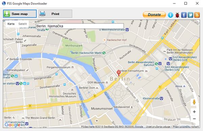Zoom out with the minus button
The image size is (203, 131).
194,119
